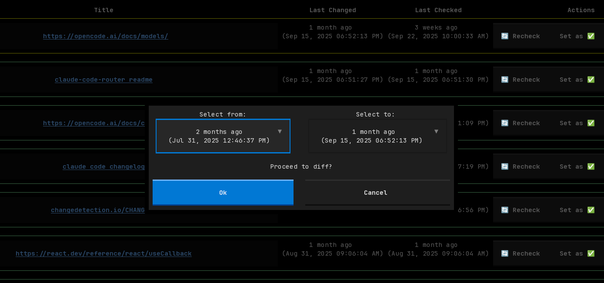Open the 'Select from' snapshot dropdown

(x=223, y=136)
